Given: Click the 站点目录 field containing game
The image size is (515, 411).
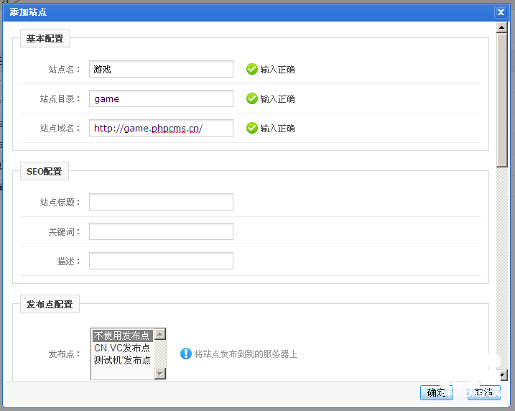Looking at the screenshot, I should tap(161, 98).
